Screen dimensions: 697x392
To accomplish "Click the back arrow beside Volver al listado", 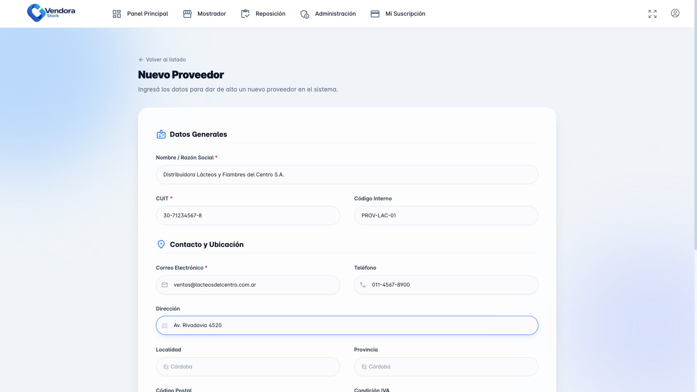I will pyautogui.click(x=141, y=60).
